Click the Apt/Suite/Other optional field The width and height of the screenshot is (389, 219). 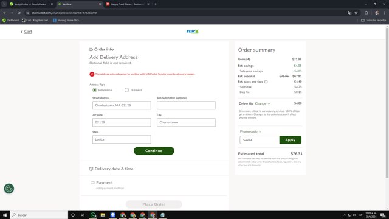pyautogui.click(x=186, y=105)
